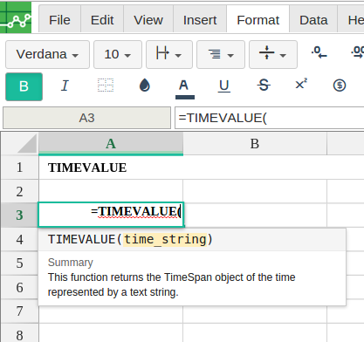The height and width of the screenshot is (342, 364).
Task: Decrease decimal places
Action: coord(319,52)
